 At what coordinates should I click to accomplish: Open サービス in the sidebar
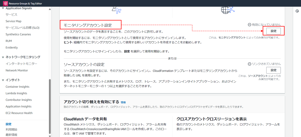pos(11,15)
